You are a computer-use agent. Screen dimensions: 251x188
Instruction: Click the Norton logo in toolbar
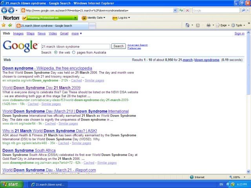point(11,18)
